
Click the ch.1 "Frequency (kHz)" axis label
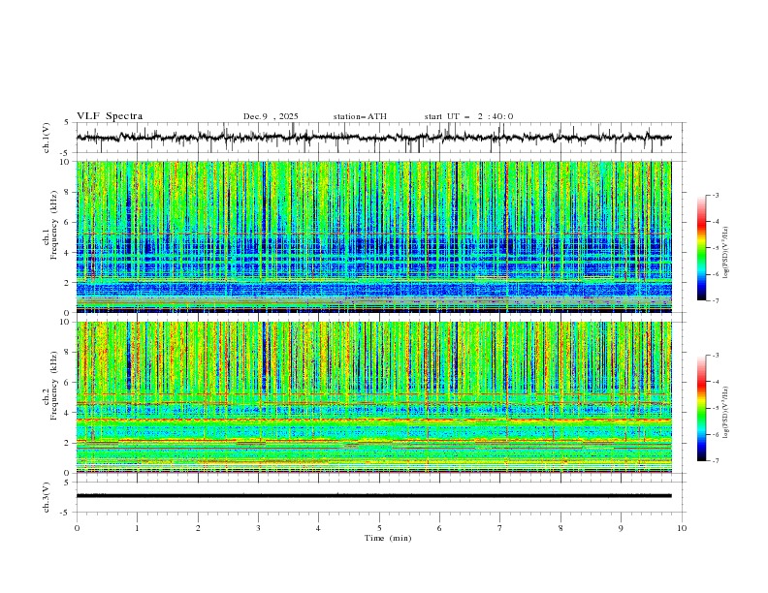[x=54, y=225]
